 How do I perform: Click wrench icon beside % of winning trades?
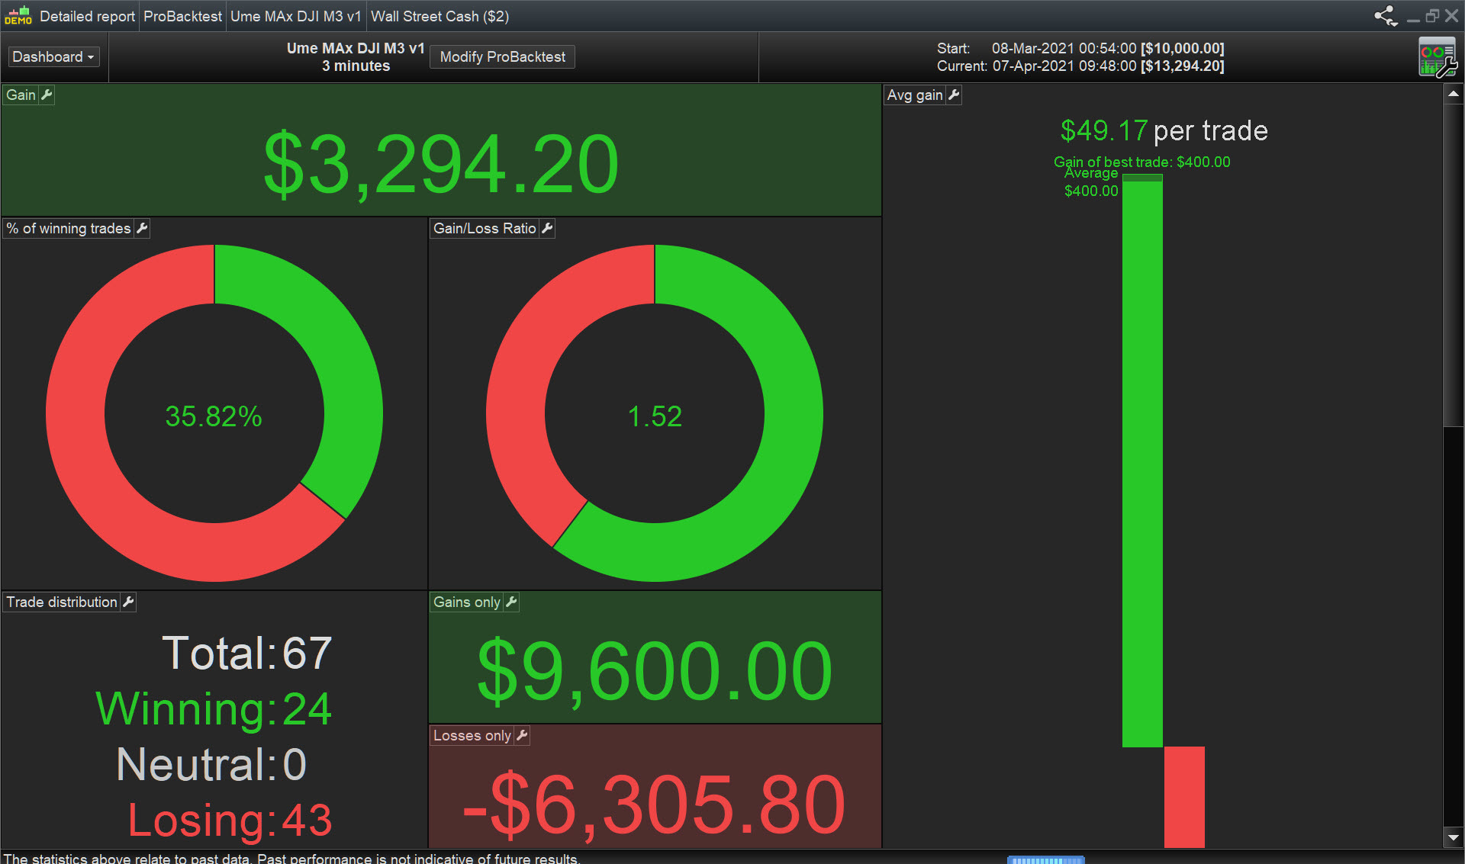pos(142,228)
